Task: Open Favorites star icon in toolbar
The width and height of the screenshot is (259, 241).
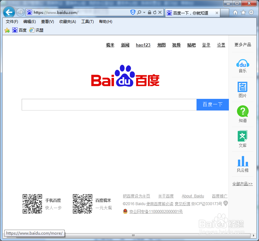Action: (243, 12)
